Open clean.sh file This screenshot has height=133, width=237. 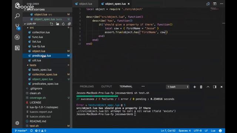pyautogui.click(x=35, y=93)
